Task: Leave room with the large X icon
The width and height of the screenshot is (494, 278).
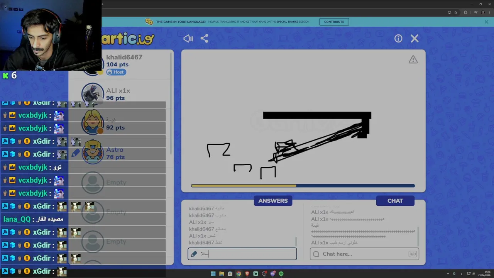Action: pyautogui.click(x=414, y=38)
